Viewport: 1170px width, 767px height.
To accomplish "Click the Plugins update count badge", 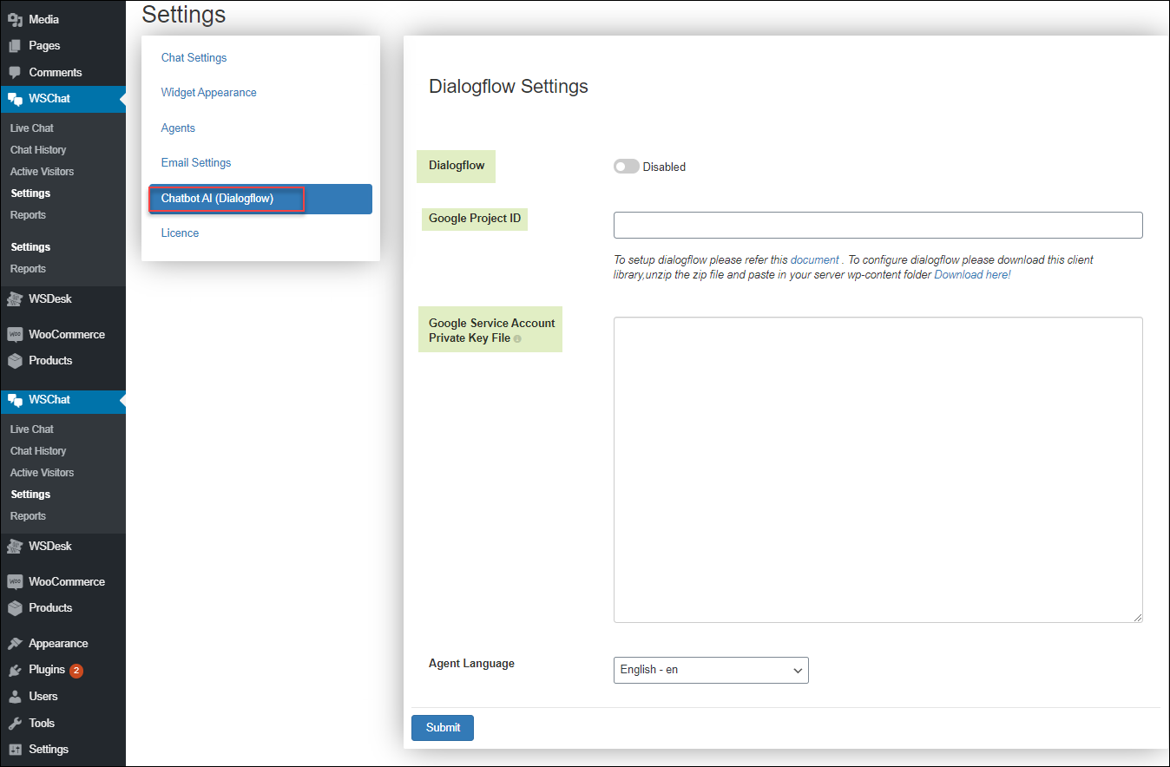I will pyautogui.click(x=76, y=670).
